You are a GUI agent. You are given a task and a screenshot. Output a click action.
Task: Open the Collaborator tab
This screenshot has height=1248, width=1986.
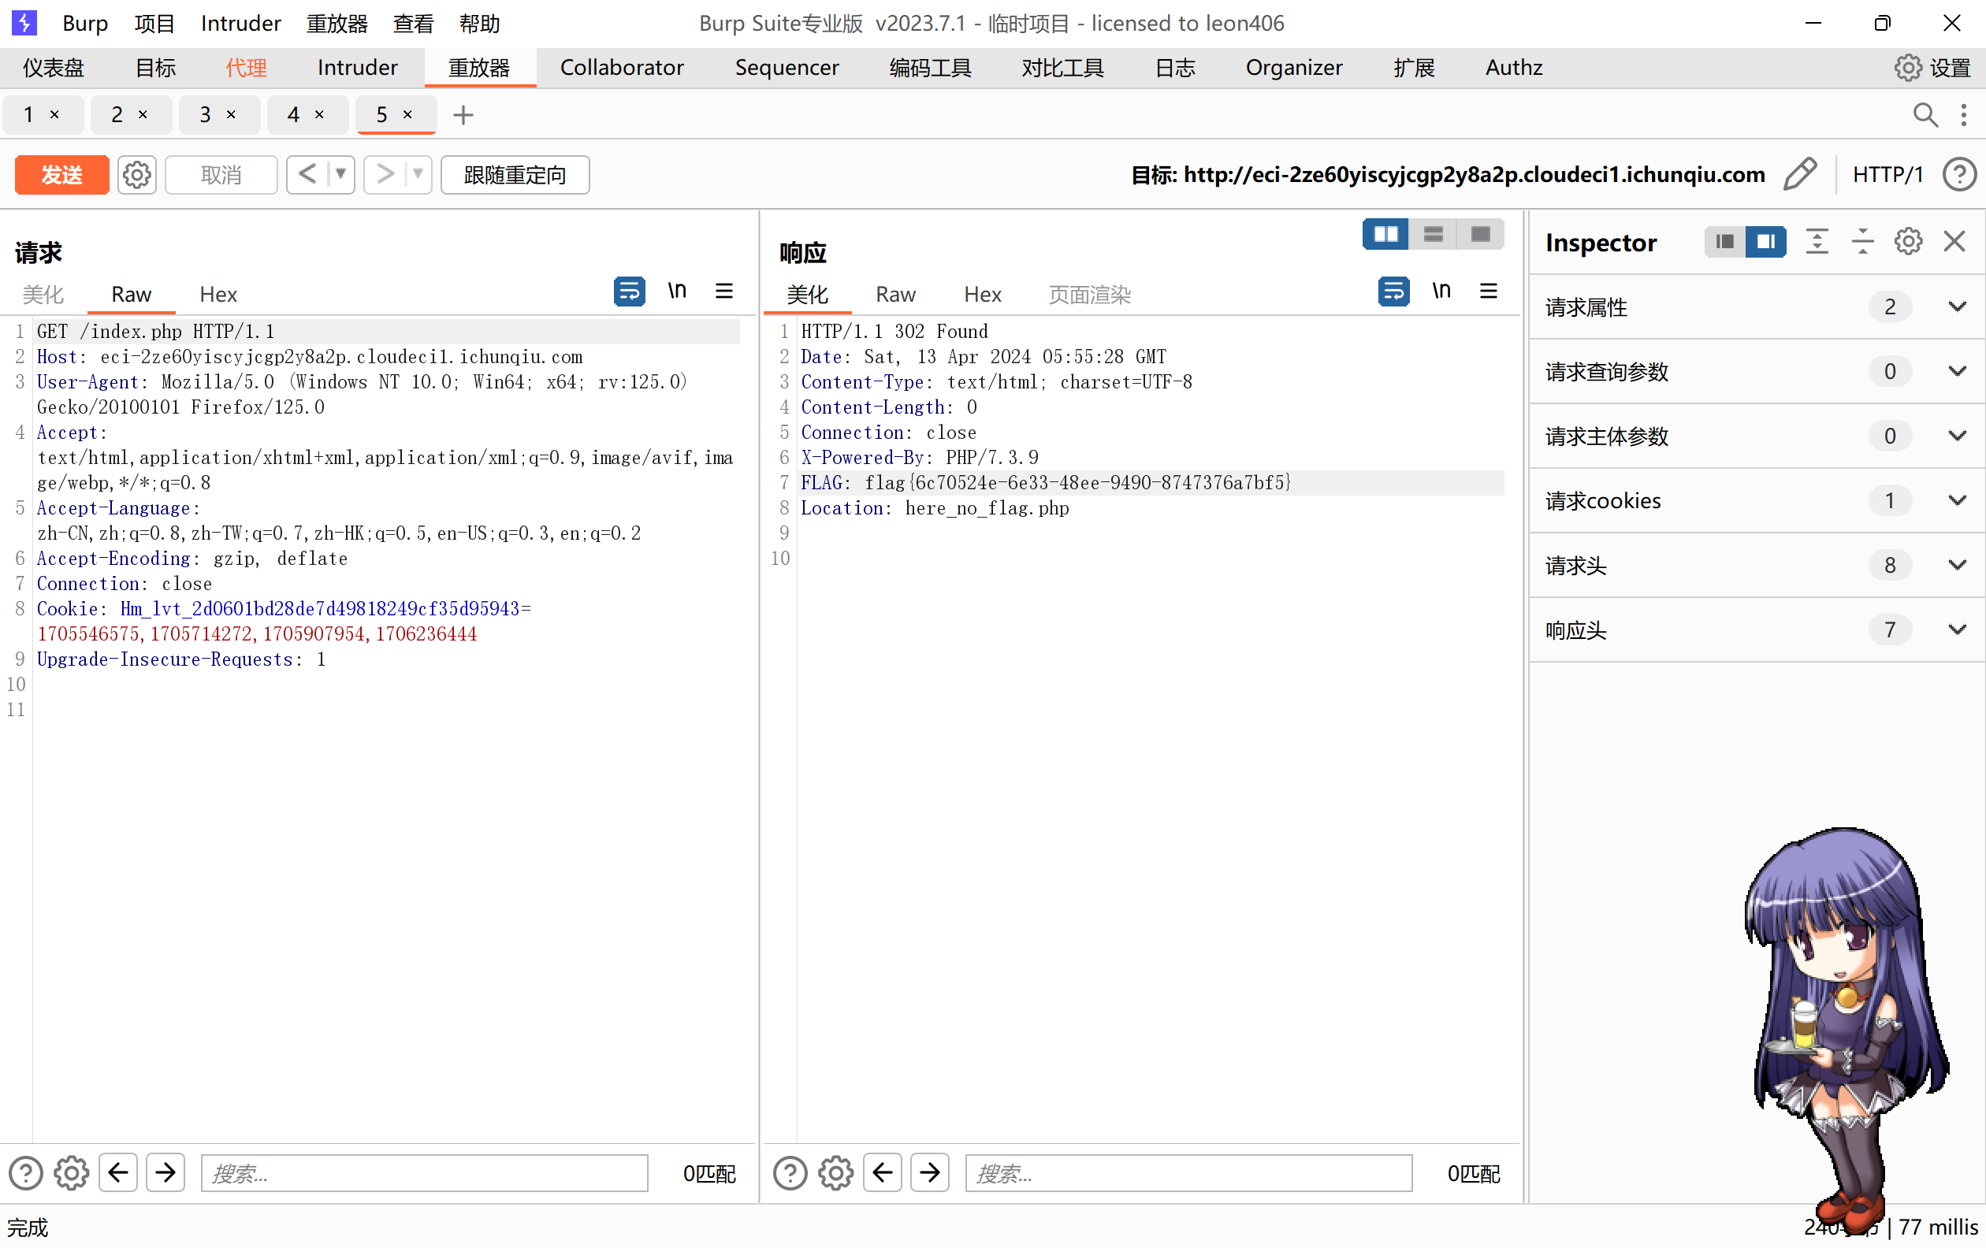point(622,68)
